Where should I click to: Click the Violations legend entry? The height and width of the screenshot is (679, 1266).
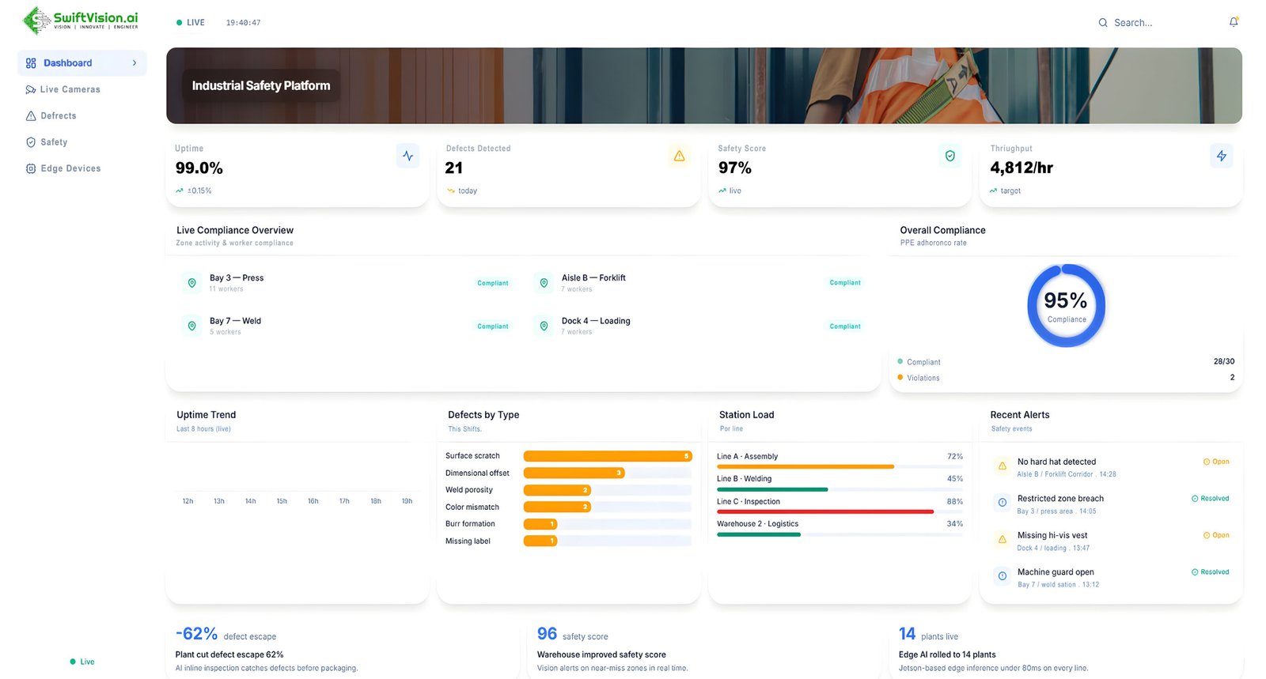(x=918, y=378)
